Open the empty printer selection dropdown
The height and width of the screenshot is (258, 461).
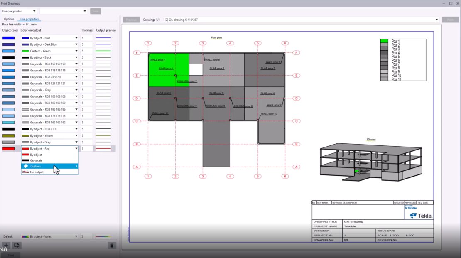point(63,11)
